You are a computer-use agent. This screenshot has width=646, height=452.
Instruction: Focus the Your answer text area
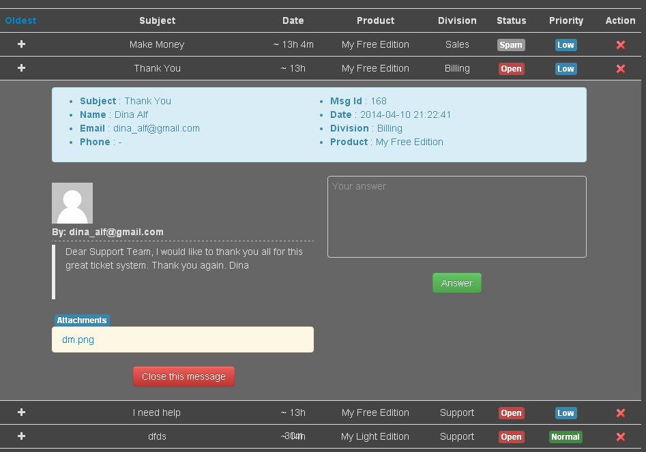(x=456, y=217)
